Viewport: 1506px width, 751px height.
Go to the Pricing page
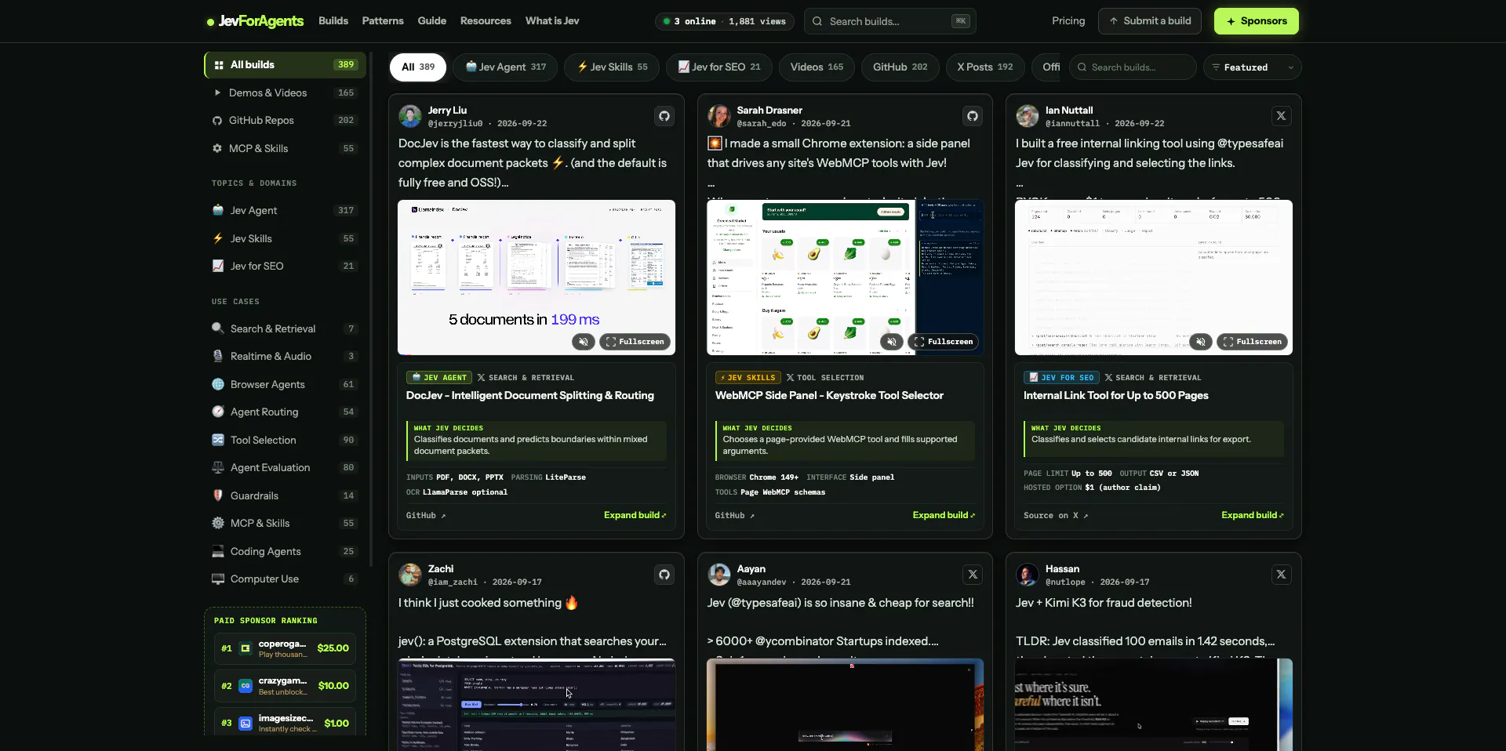1068,21
